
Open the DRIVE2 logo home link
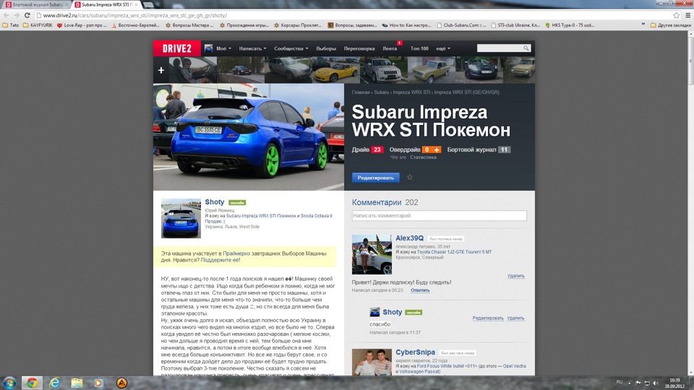(x=176, y=48)
